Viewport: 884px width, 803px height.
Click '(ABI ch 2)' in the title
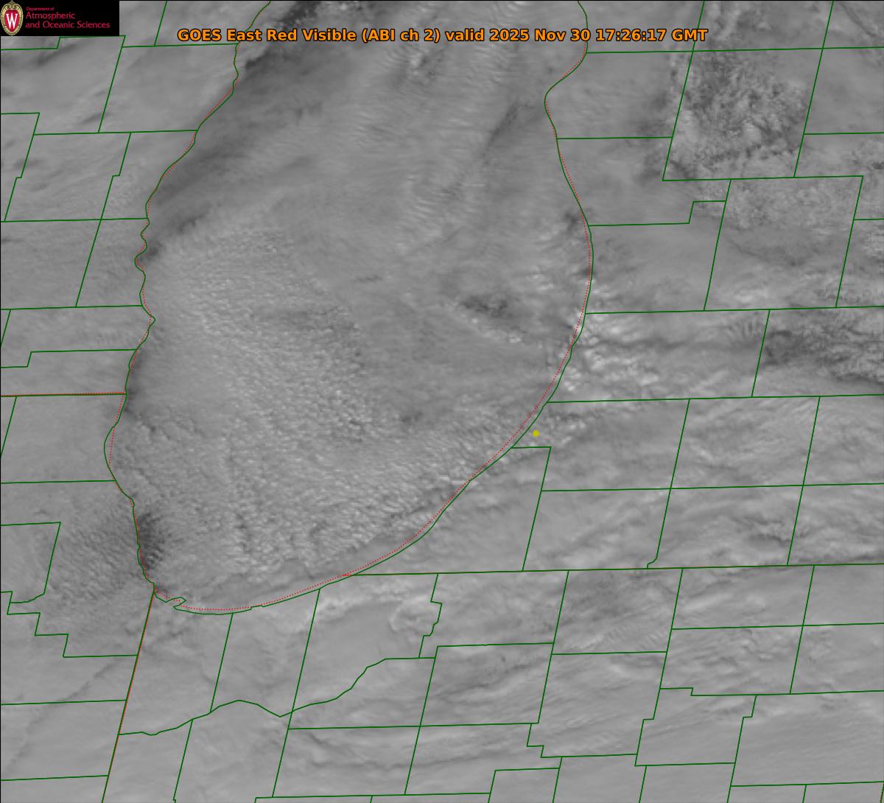[x=399, y=35]
